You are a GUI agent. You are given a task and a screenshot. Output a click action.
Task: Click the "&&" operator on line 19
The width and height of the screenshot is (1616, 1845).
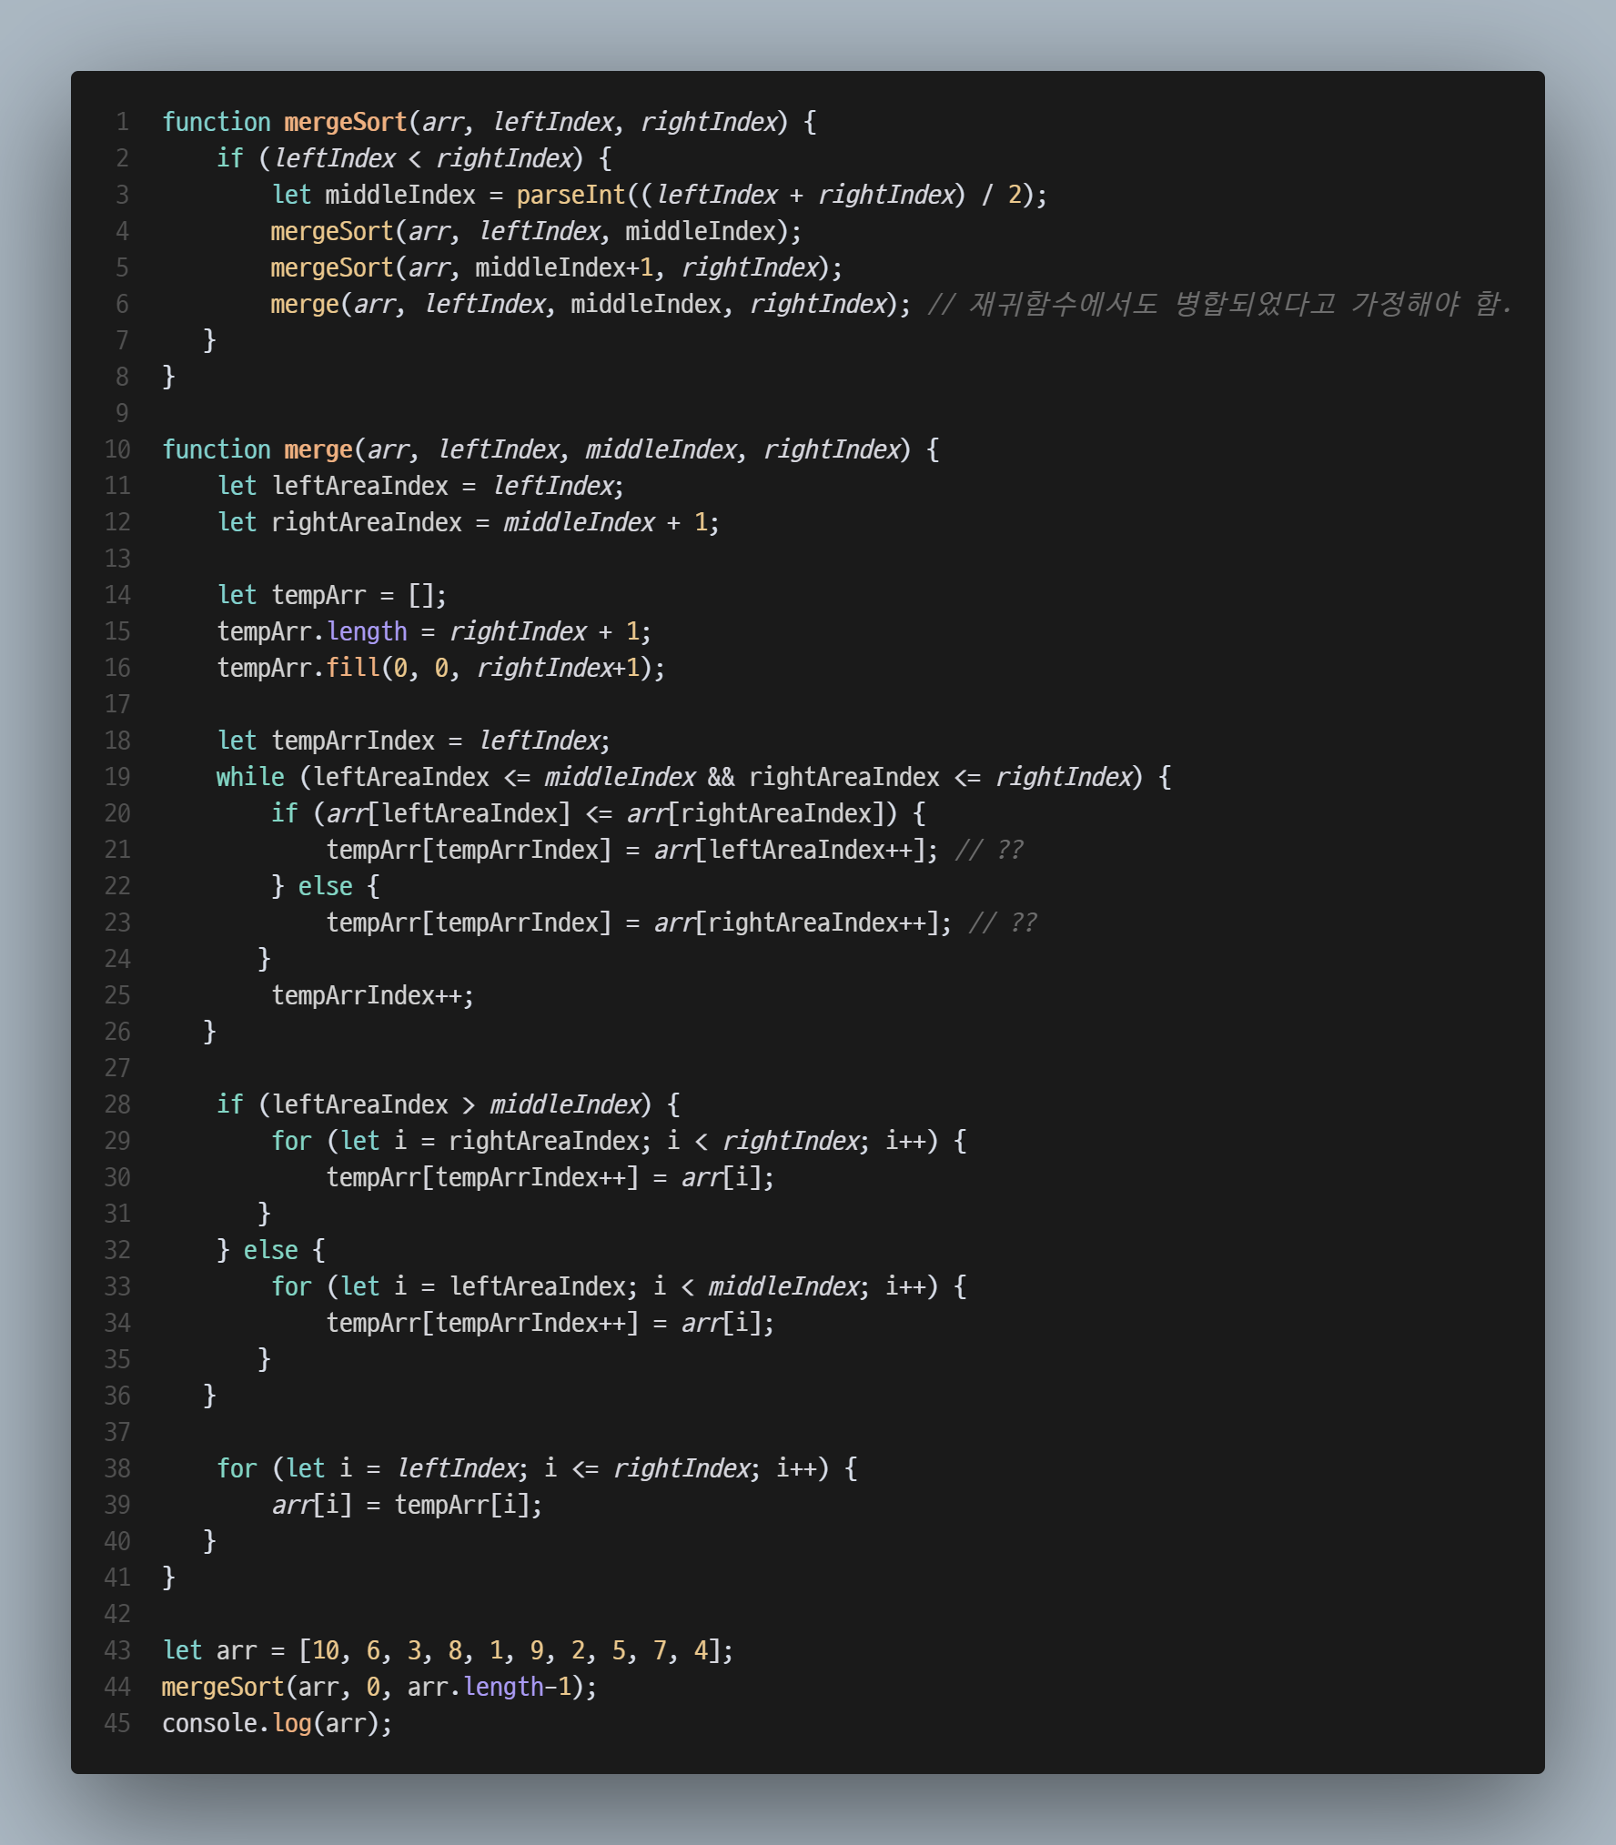pos(722,777)
